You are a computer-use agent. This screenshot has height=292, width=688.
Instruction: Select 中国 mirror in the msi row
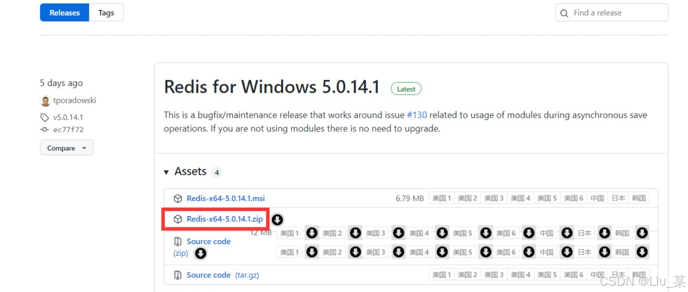click(597, 198)
